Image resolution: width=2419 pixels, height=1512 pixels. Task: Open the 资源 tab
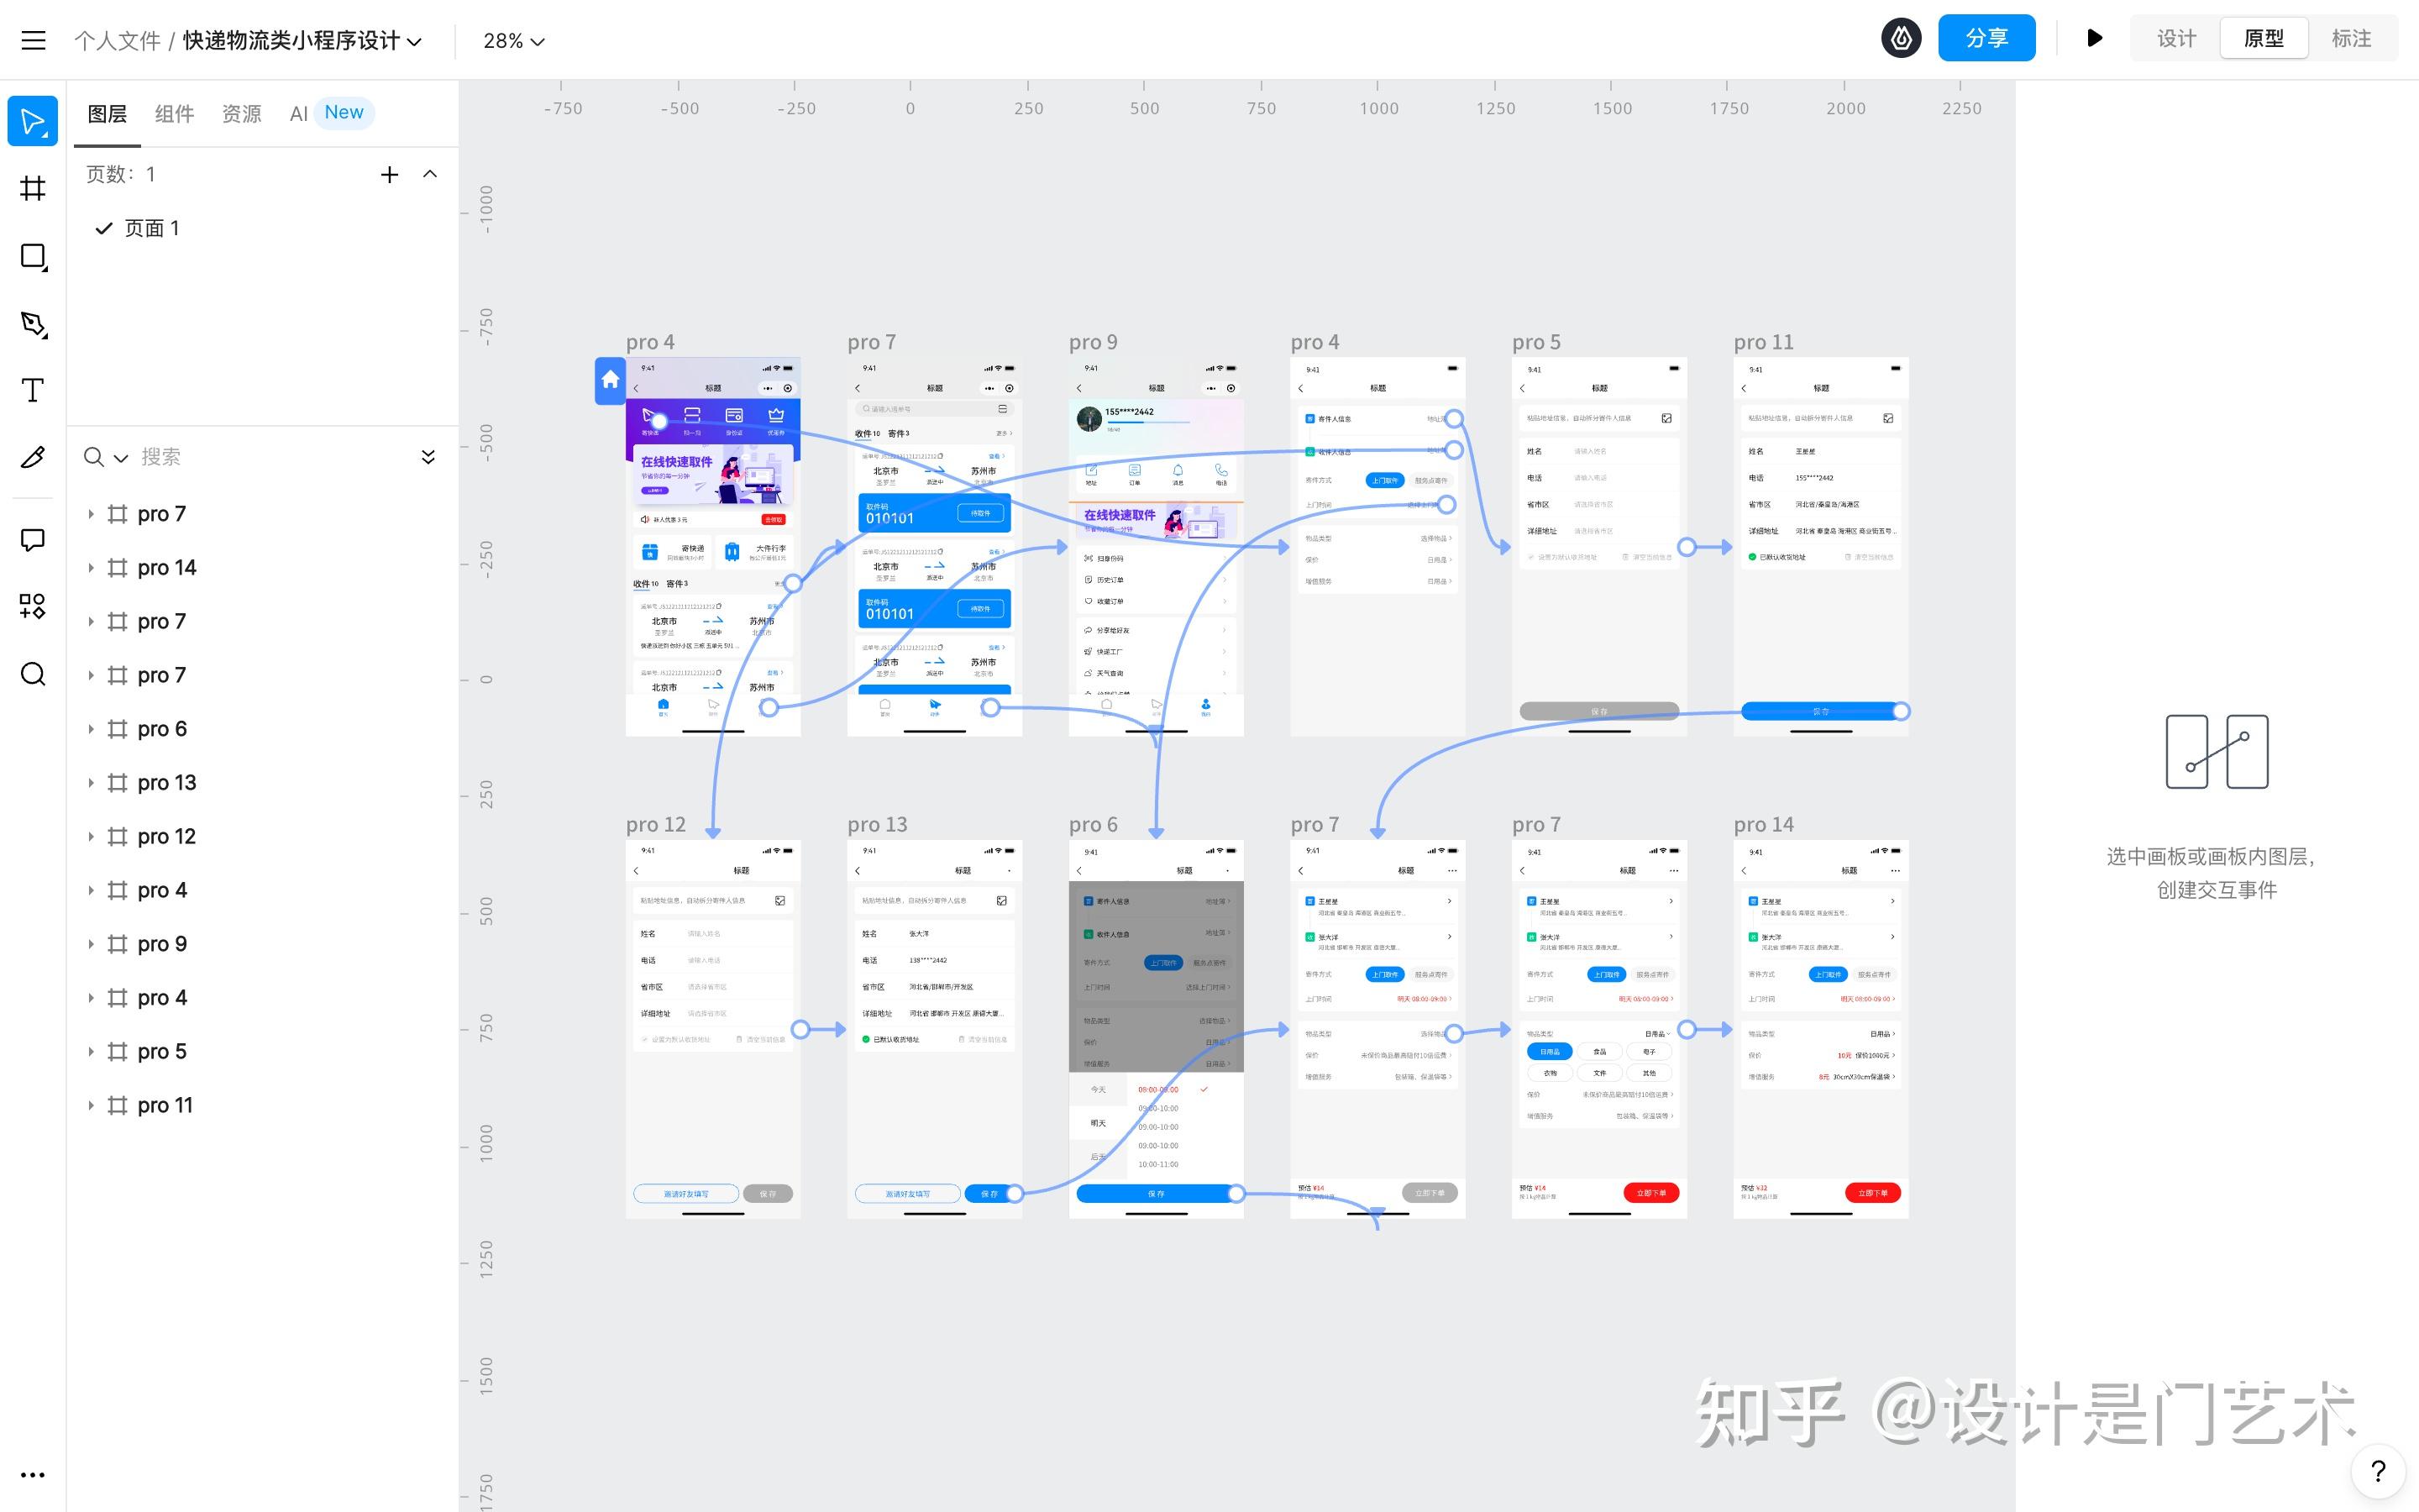click(x=241, y=113)
